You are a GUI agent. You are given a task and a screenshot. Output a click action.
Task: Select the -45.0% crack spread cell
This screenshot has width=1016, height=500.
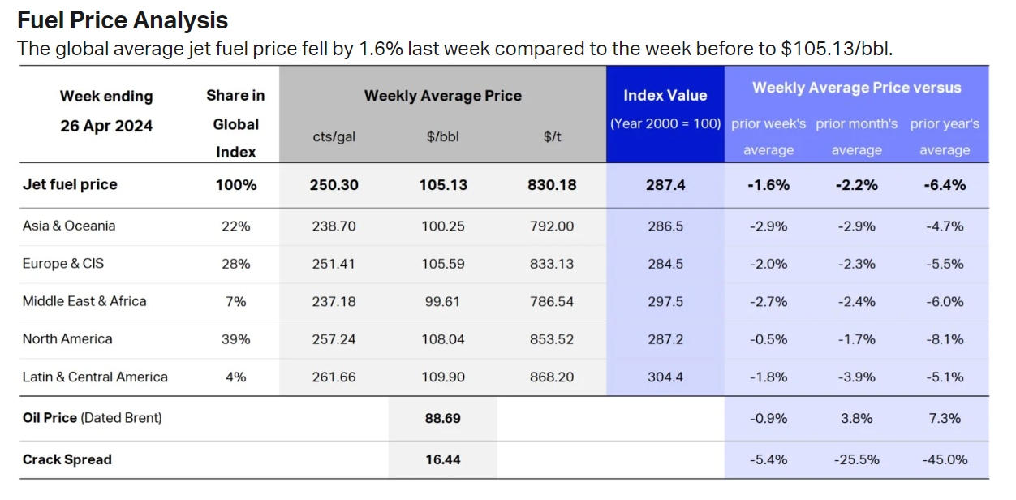945,459
